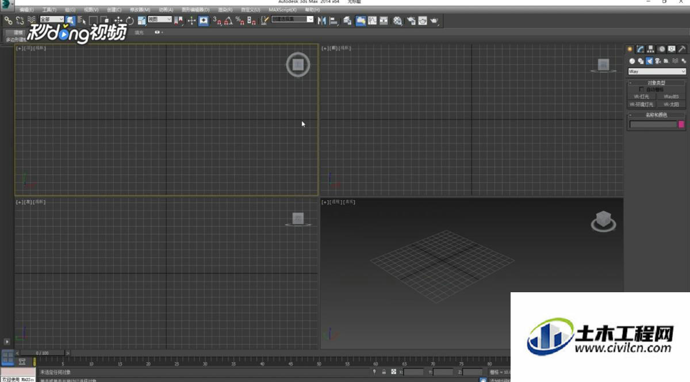Open the 创建(C) menu

(x=114, y=10)
